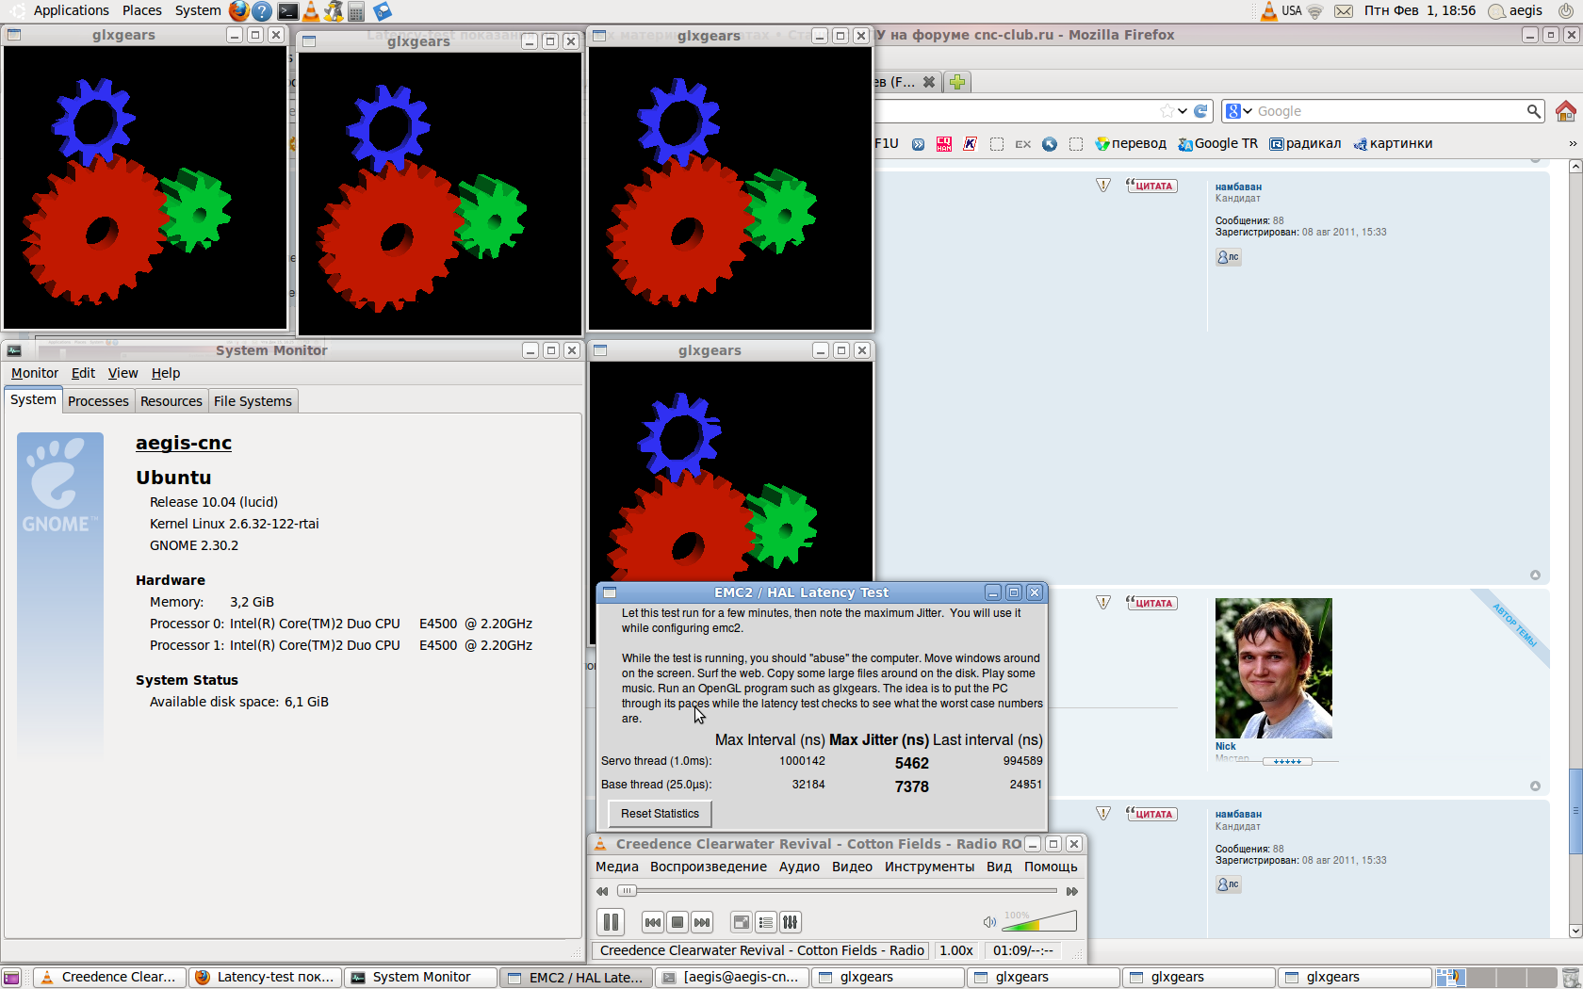Open the USA keyboard layout indicator
The height and width of the screenshot is (989, 1583).
(x=1291, y=11)
